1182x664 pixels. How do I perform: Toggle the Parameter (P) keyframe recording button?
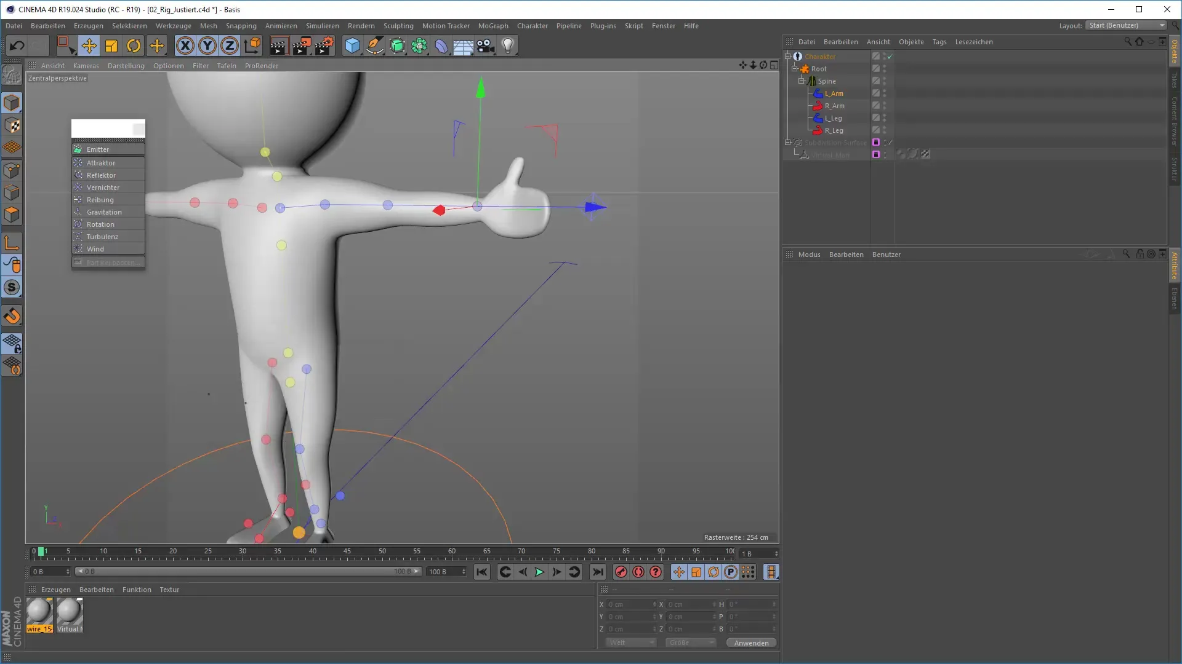[731, 572]
